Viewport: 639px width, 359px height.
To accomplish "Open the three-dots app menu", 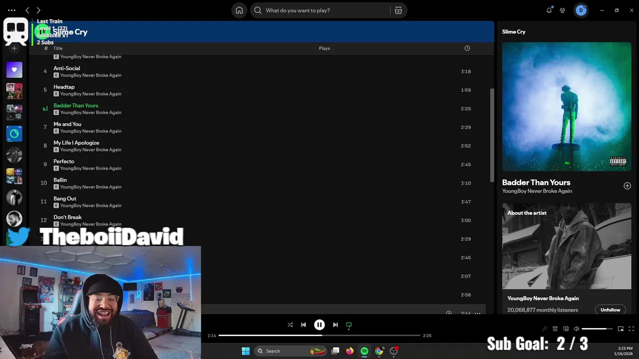I will [x=11, y=10].
